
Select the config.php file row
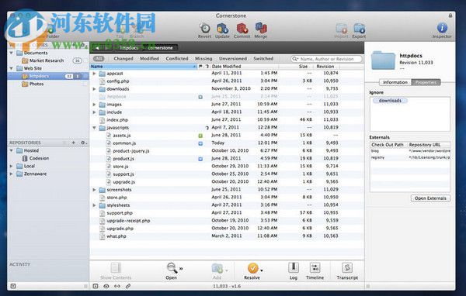click(227, 81)
